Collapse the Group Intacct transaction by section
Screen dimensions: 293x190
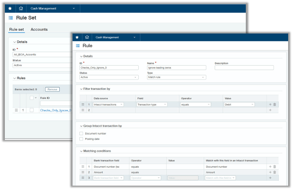click(81, 126)
